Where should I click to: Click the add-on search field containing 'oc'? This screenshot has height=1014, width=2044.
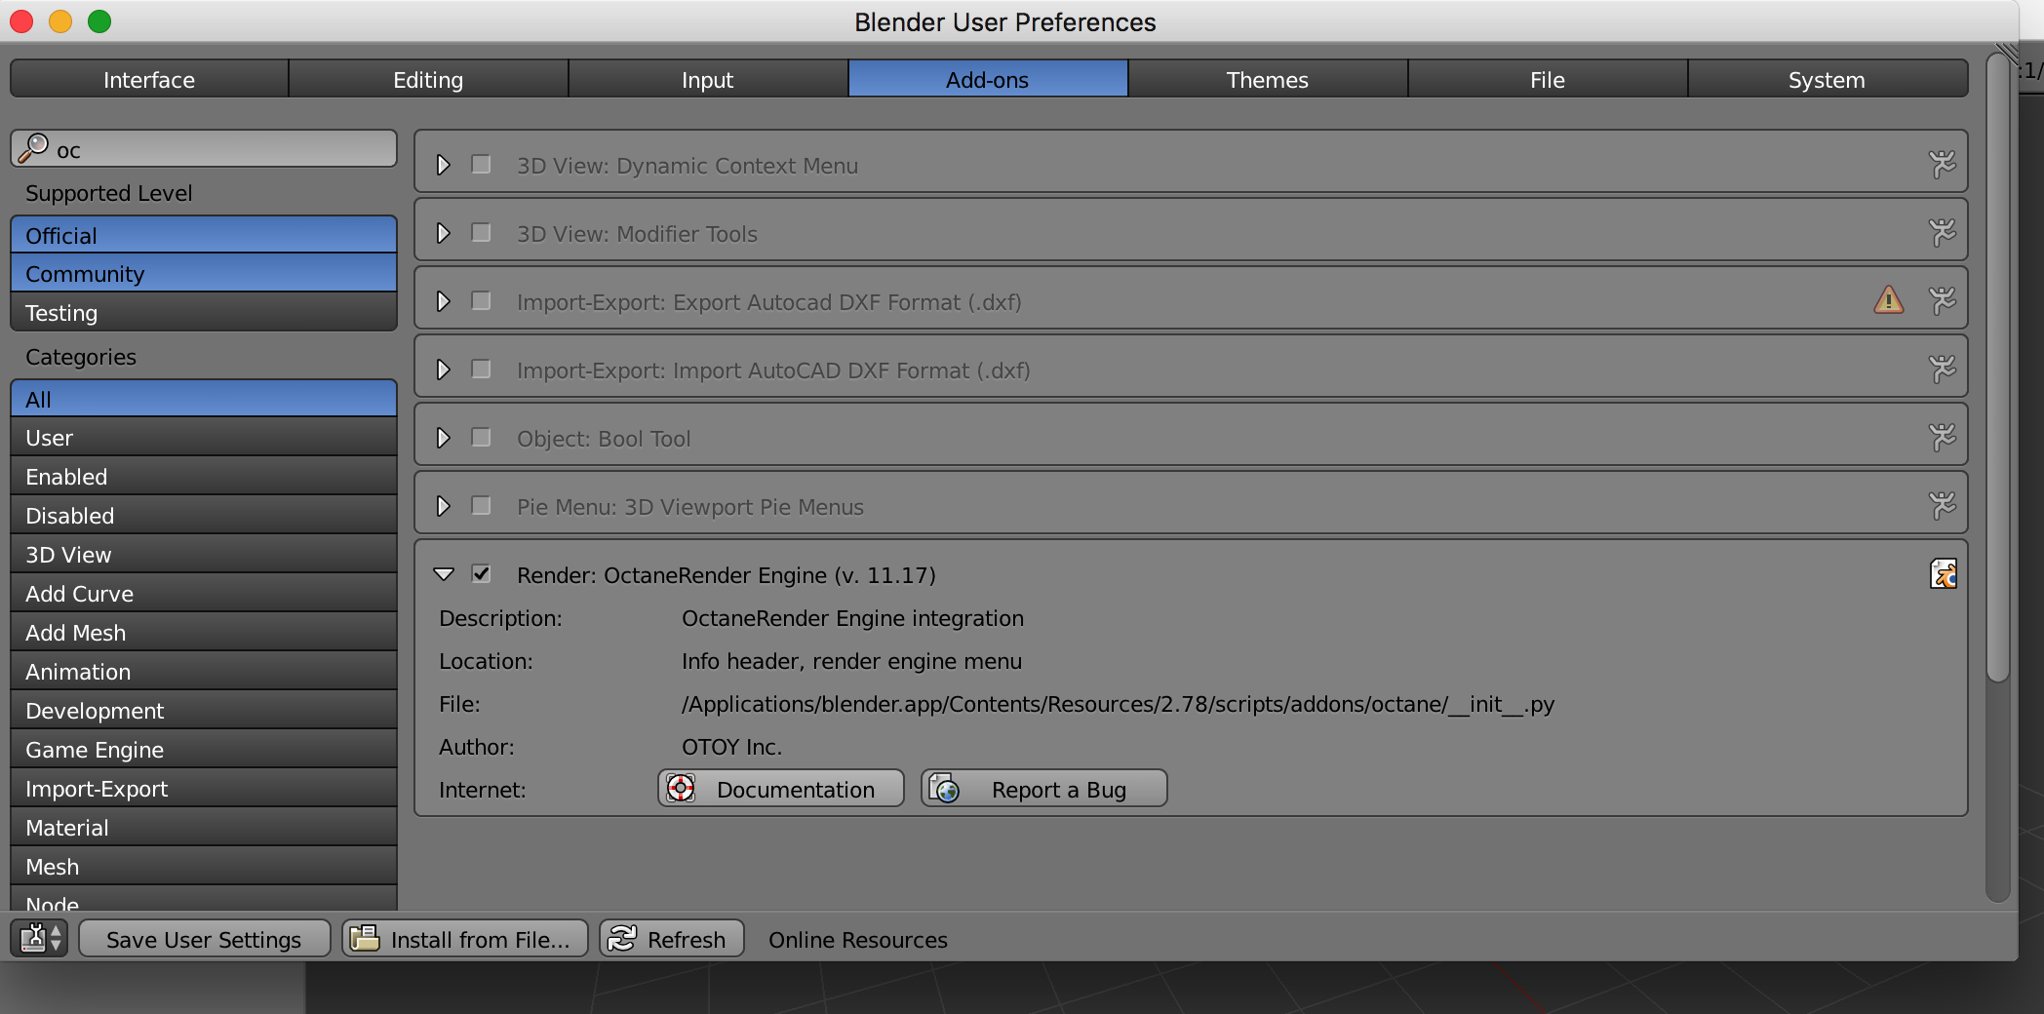[204, 149]
